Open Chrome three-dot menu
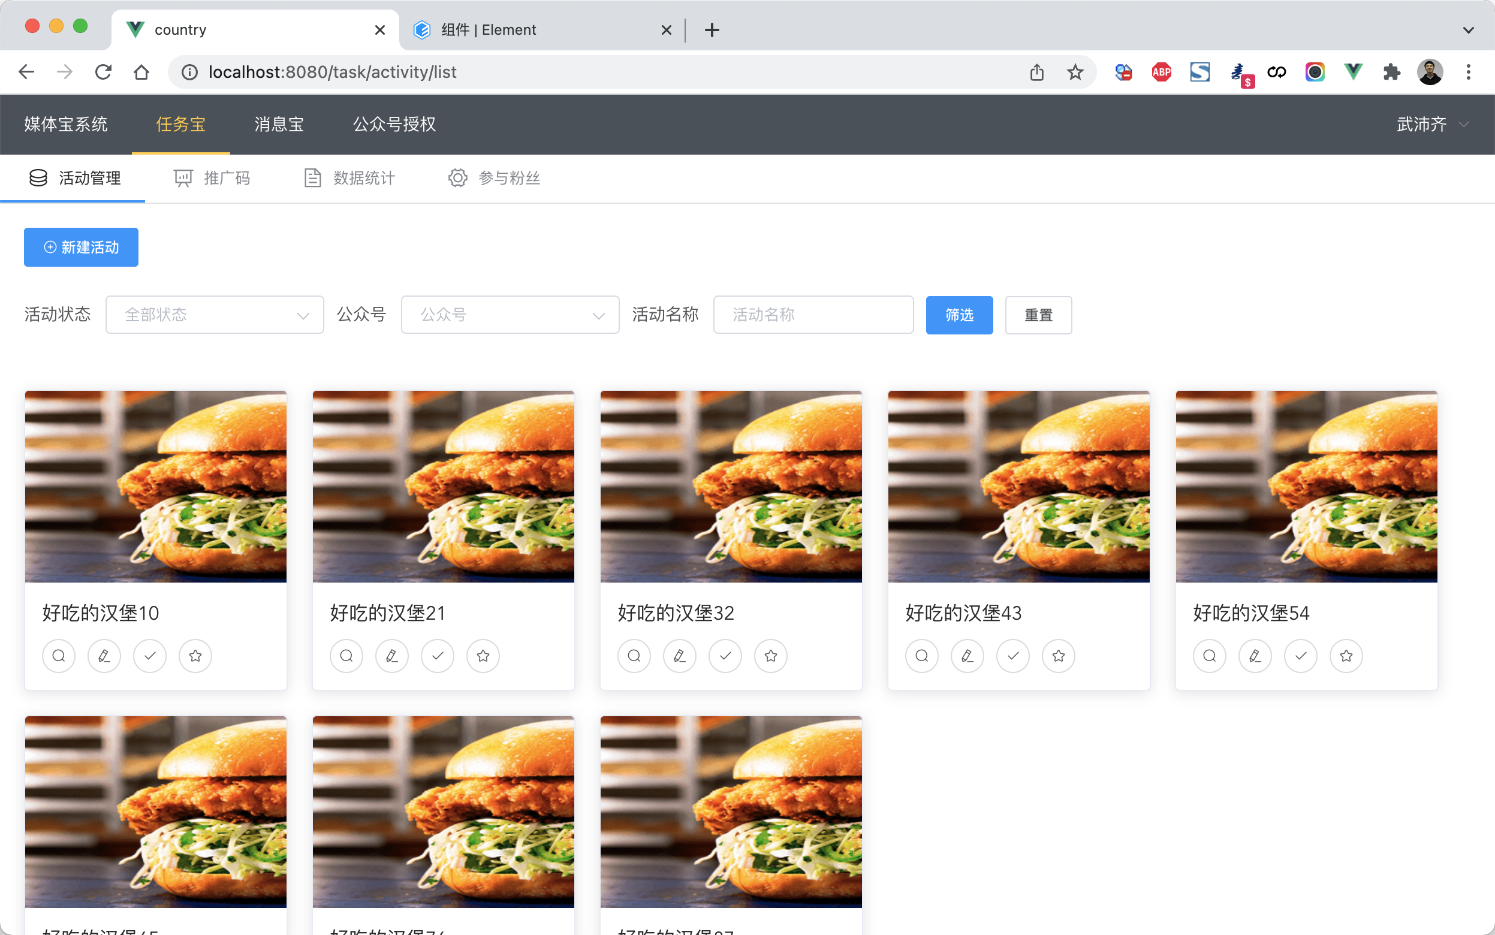The height and width of the screenshot is (935, 1495). click(x=1469, y=72)
